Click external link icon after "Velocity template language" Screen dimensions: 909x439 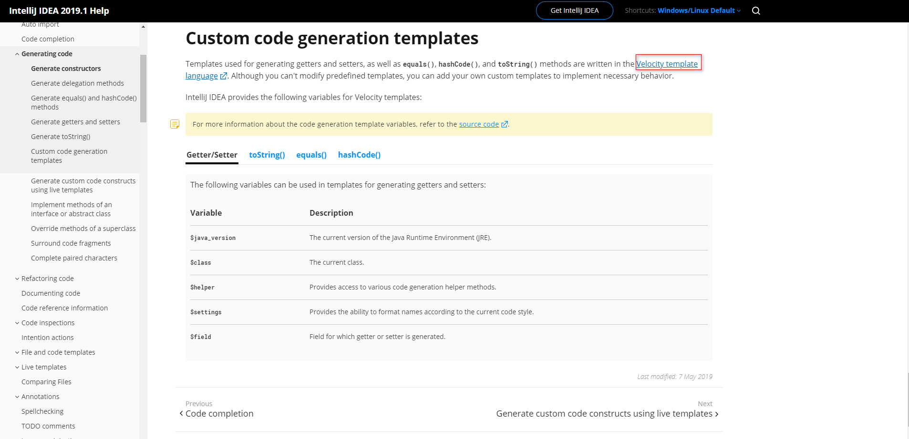pyautogui.click(x=223, y=76)
